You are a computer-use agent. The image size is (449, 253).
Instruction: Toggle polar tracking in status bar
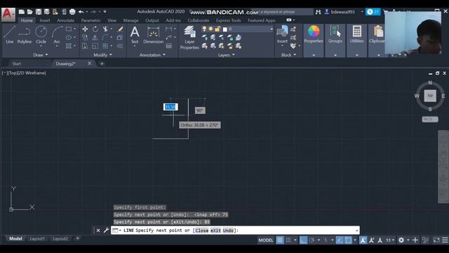click(x=311, y=240)
